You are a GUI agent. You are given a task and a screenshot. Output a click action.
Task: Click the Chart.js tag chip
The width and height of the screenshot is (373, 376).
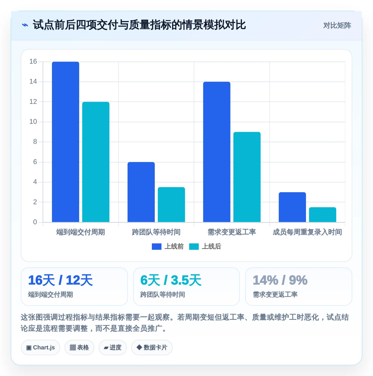click(40, 348)
